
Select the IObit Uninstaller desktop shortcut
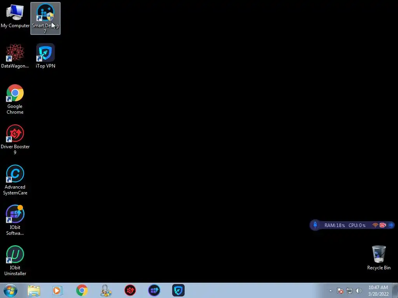point(15,260)
